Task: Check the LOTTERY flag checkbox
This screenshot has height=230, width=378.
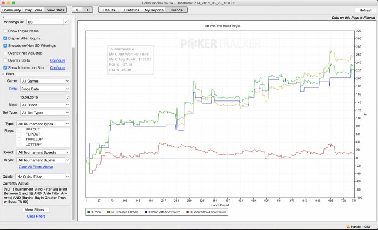Action: 19,145
